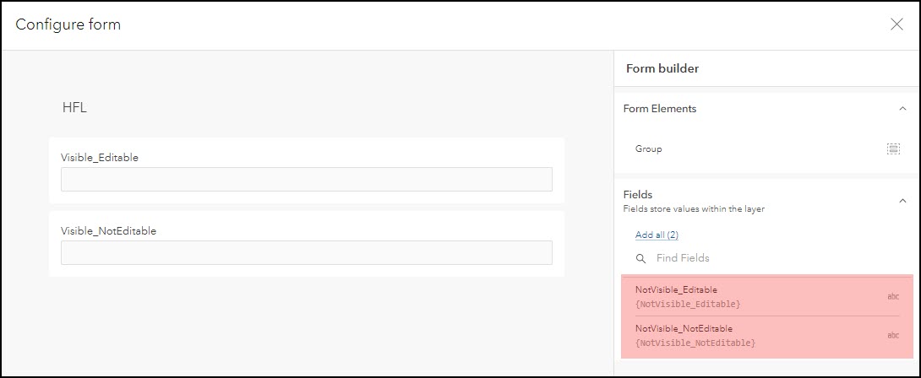921x378 pixels.
Task: Select the Group form element label
Action: [x=649, y=148]
